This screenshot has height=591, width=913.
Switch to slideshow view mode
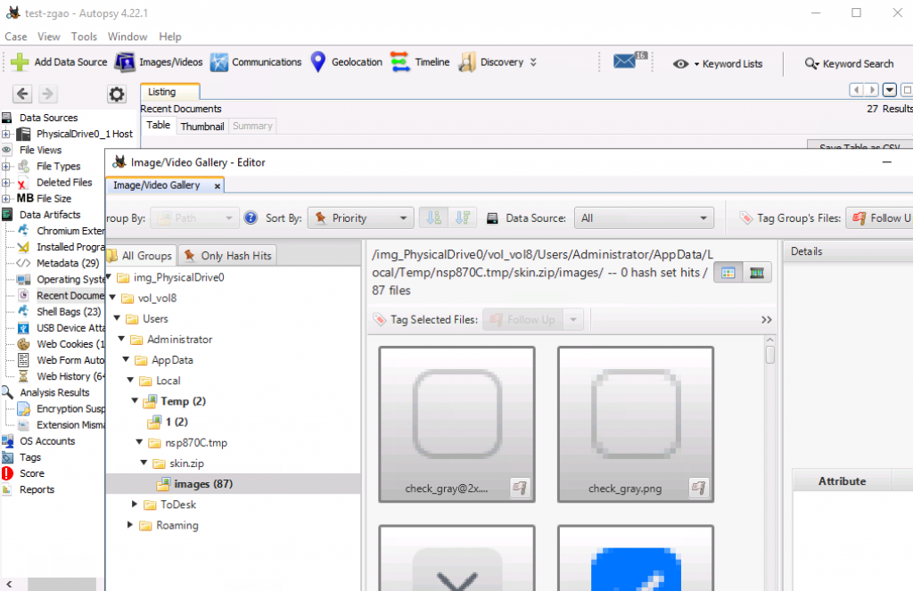(756, 273)
